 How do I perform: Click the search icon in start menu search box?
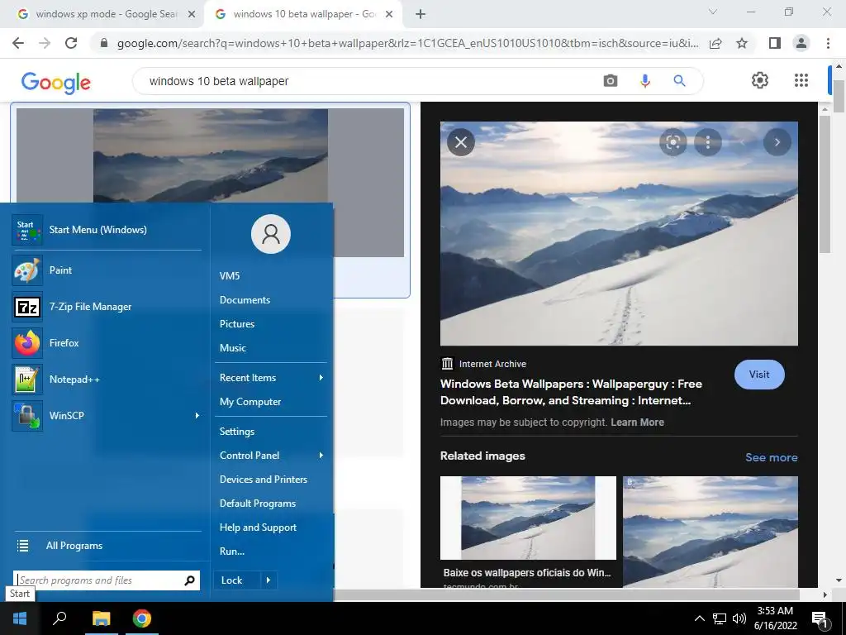189,580
